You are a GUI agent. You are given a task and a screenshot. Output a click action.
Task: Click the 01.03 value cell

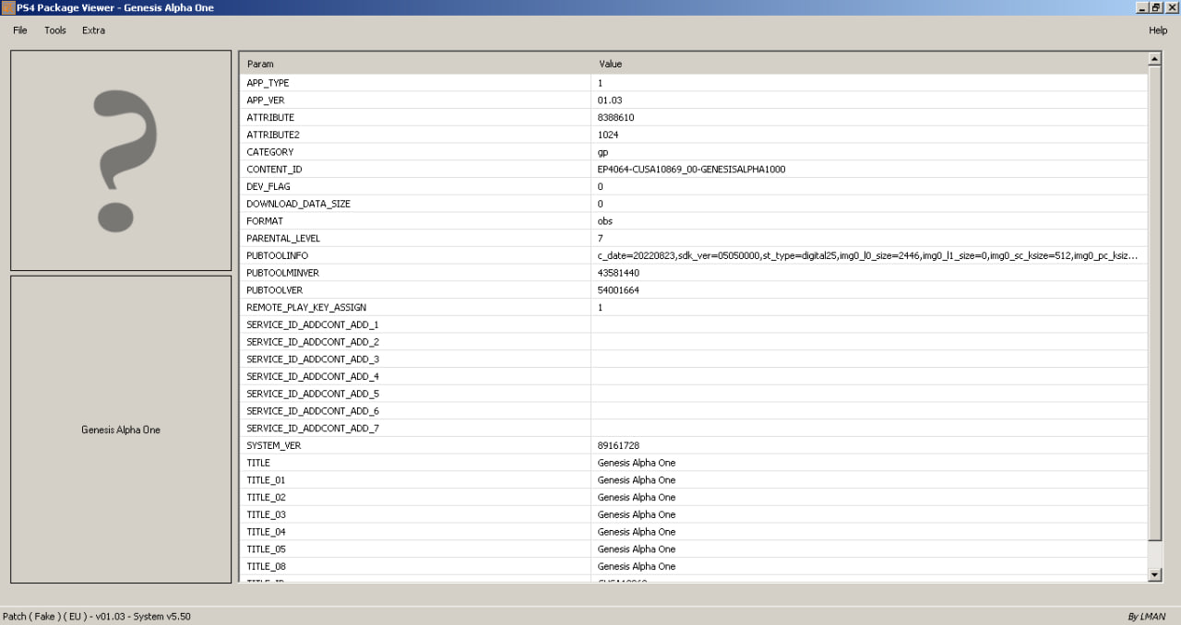click(869, 100)
